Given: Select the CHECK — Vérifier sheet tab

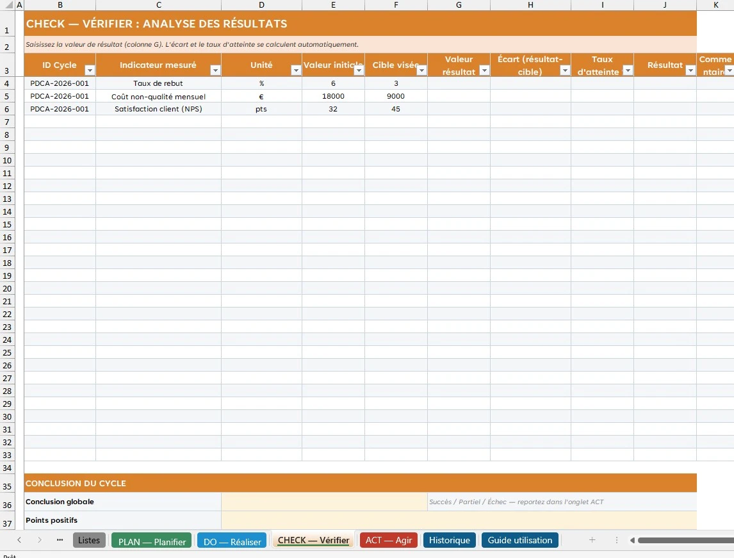Looking at the screenshot, I should (x=314, y=540).
